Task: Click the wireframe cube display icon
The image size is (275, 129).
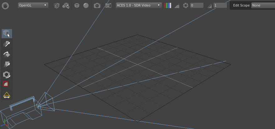Action: click(56, 5)
